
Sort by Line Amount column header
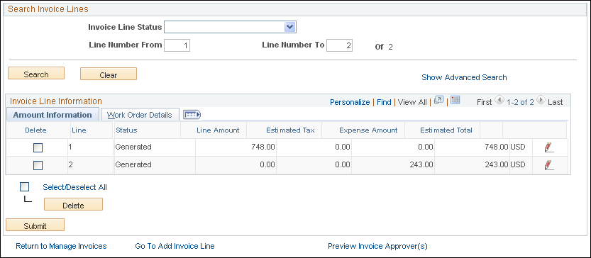click(x=218, y=130)
